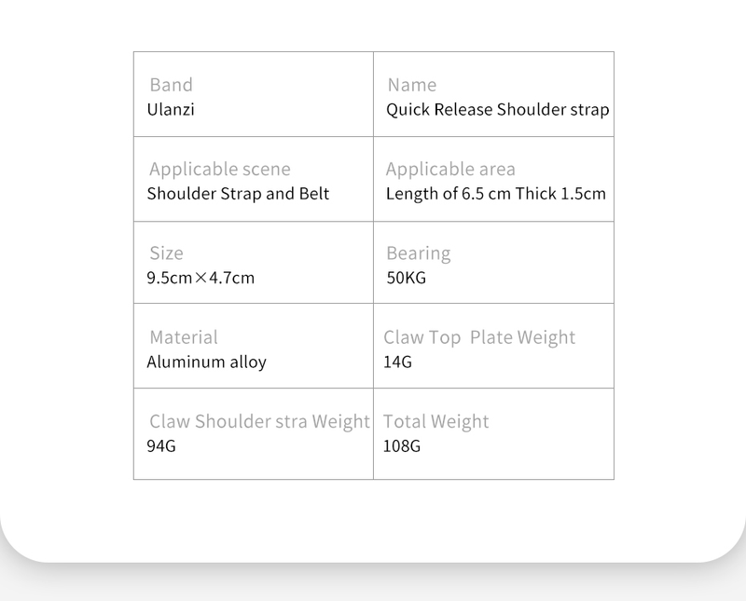This screenshot has height=601, width=746.
Task: Select the 108G total weight value
Action: 402,446
